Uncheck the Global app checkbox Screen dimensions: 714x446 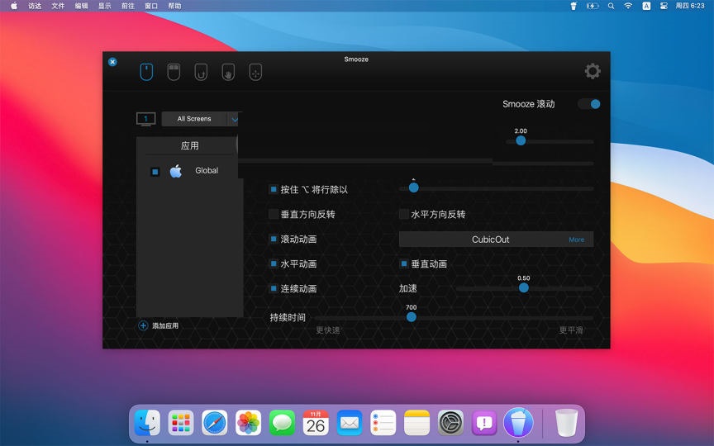point(155,172)
